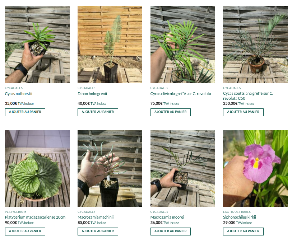Open the Platycerium category link
The height and width of the screenshot is (243, 292).
click(x=15, y=212)
